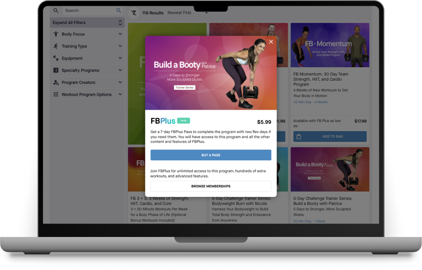The width and height of the screenshot is (422, 270).
Task: Click the blue search submit icon
Action: coord(119,11)
